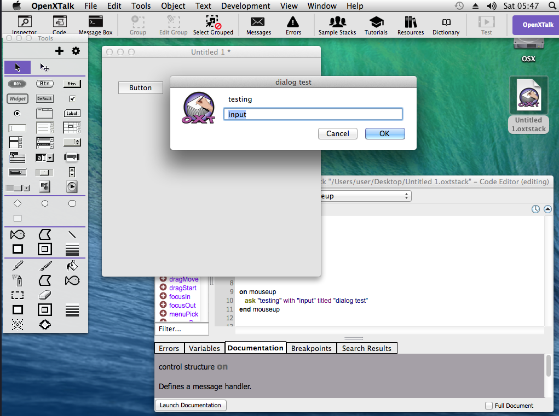
Task: Choose the combo box control tool
Action: [44, 157]
